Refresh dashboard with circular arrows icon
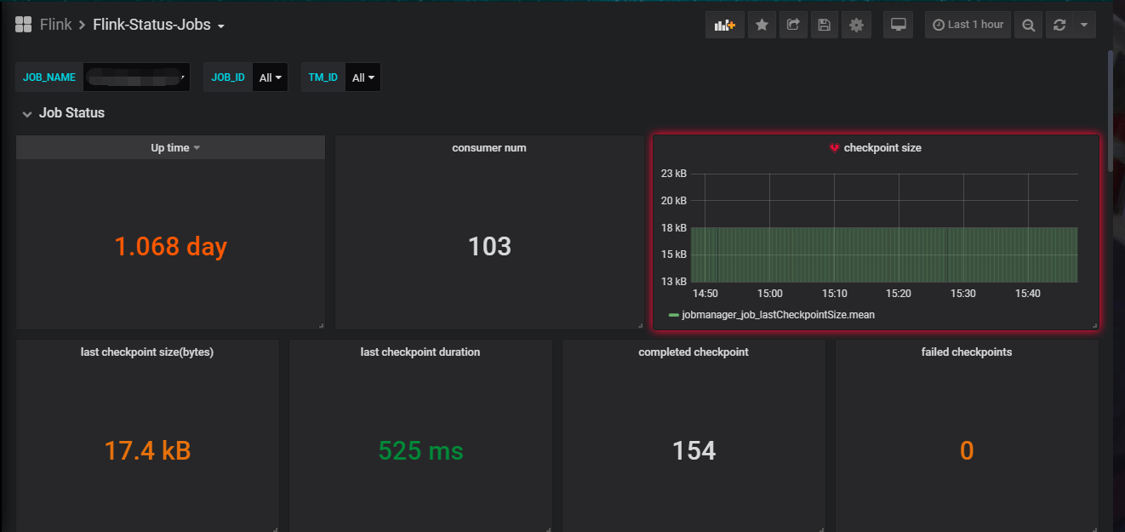 click(1059, 25)
